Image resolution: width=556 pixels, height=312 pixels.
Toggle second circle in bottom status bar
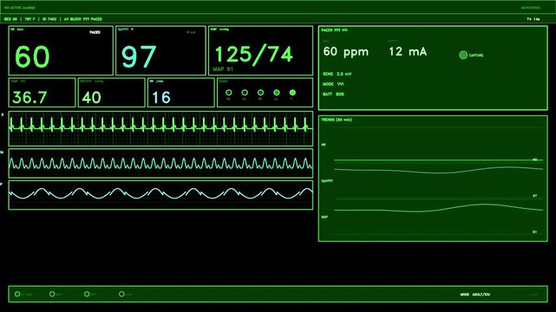(52, 294)
